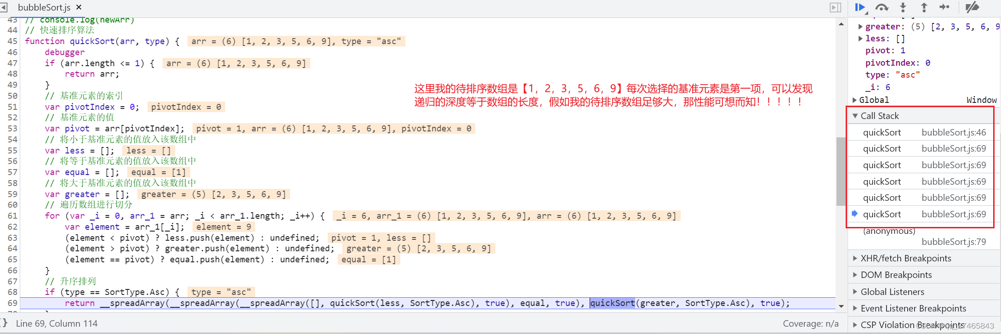Deactivate breakpoints using the toolbar toggle
1001x334 pixels.
coord(972,7)
